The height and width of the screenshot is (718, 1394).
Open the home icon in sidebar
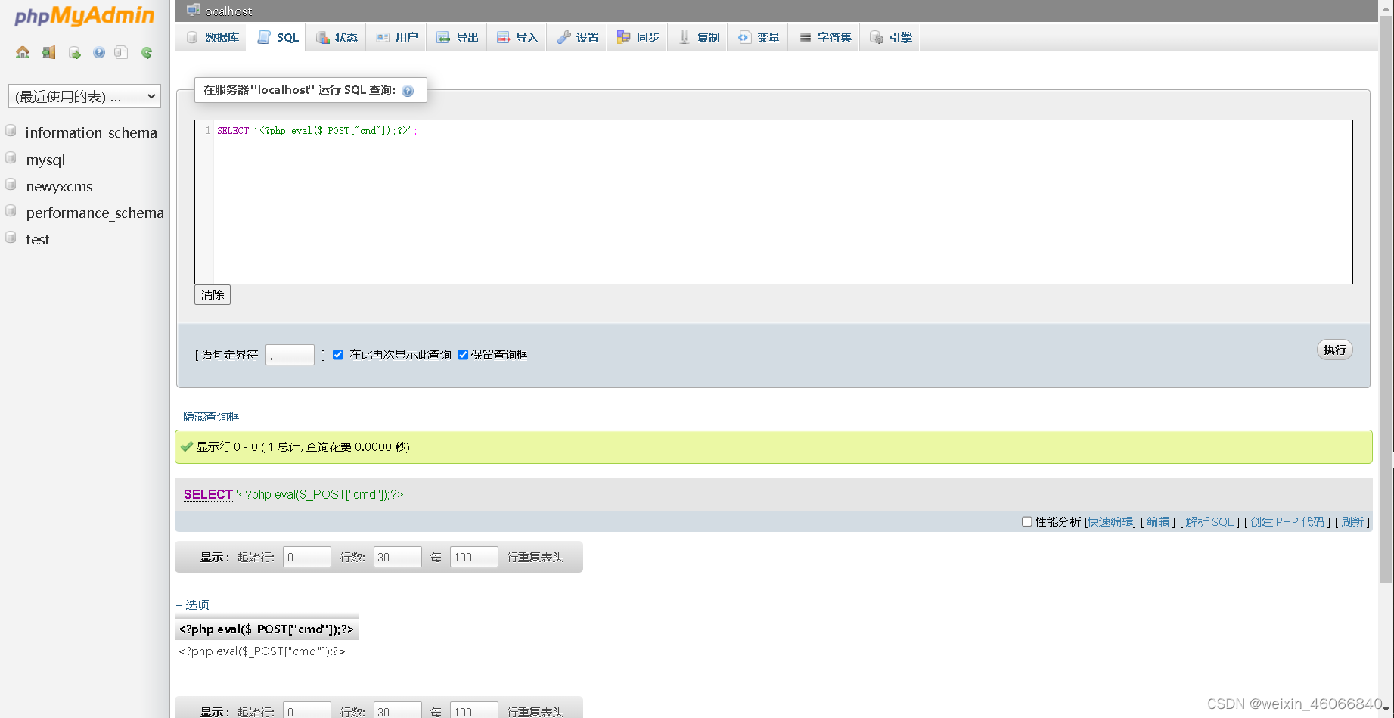tap(23, 52)
